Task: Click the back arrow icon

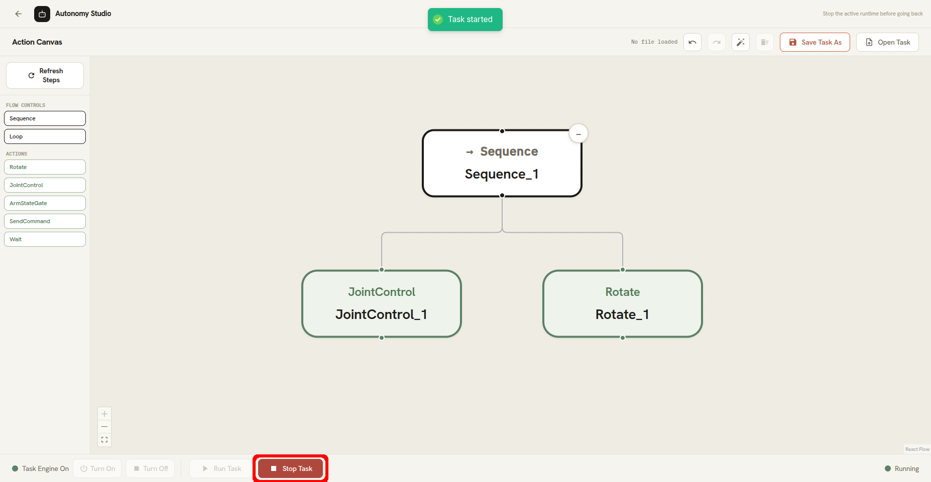Action: [19, 14]
